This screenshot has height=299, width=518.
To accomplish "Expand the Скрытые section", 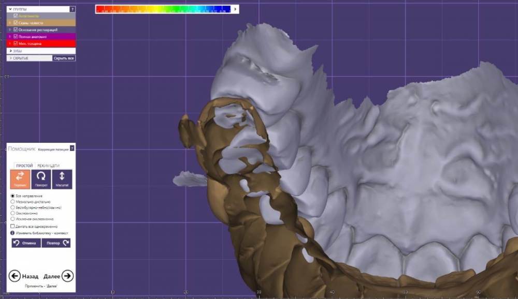I will coord(10,58).
